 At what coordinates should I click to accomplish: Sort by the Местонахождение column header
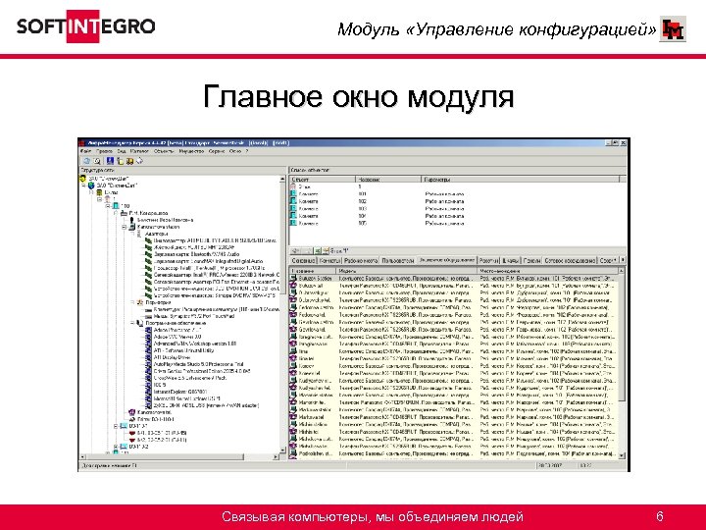[x=547, y=271]
